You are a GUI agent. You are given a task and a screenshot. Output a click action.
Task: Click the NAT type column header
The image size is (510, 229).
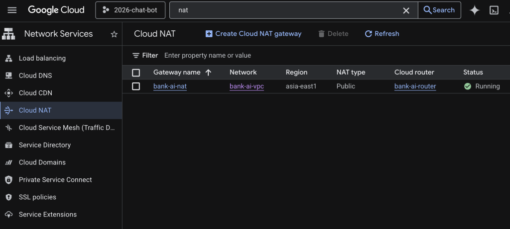pyautogui.click(x=351, y=73)
